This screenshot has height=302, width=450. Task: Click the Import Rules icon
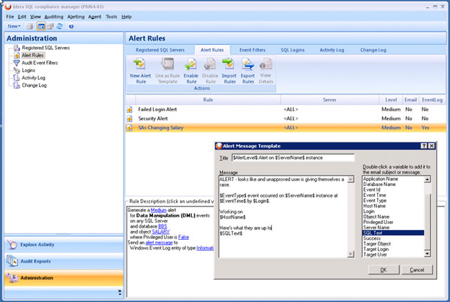click(x=228, y=64)
